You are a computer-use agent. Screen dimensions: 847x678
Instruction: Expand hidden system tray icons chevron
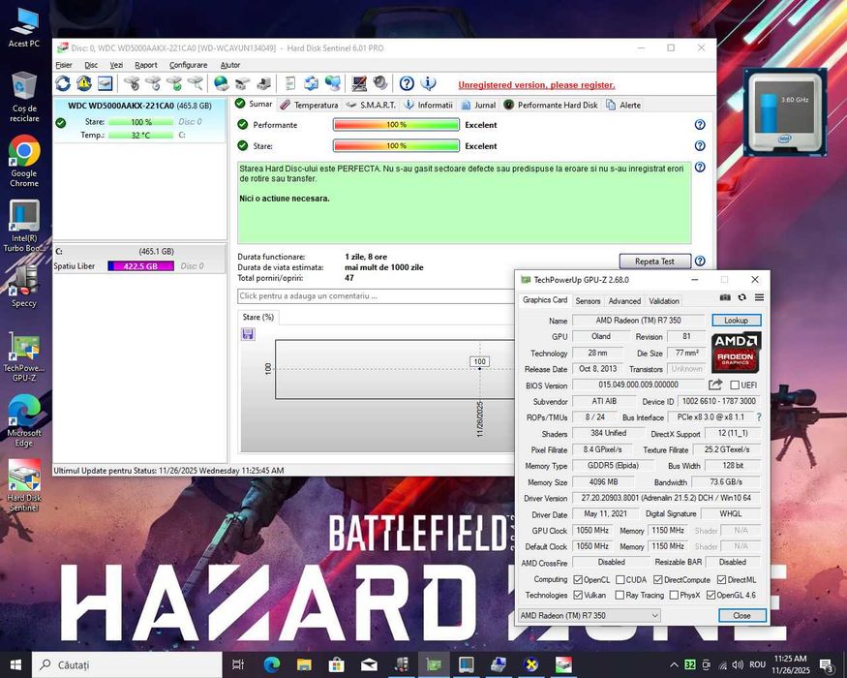click(674, 664)
